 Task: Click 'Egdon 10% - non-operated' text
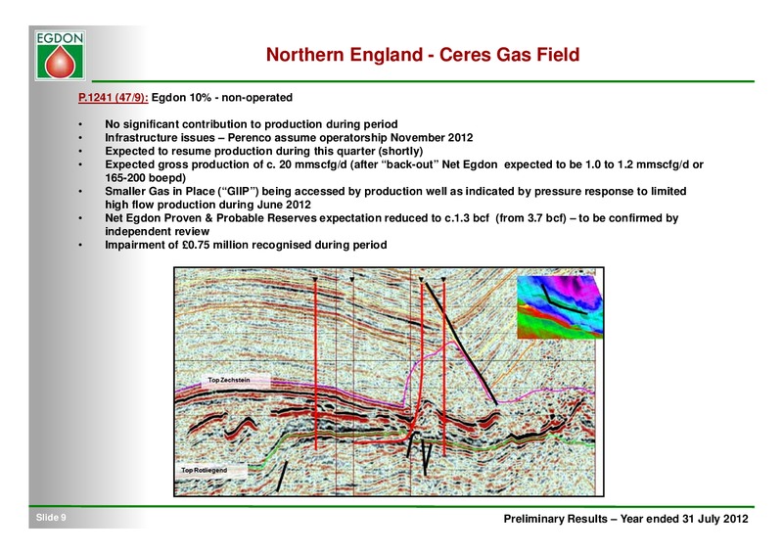click(222, 98)
